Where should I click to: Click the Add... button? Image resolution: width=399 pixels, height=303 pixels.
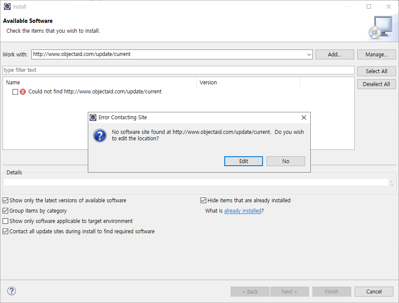[x=334, y=54]
